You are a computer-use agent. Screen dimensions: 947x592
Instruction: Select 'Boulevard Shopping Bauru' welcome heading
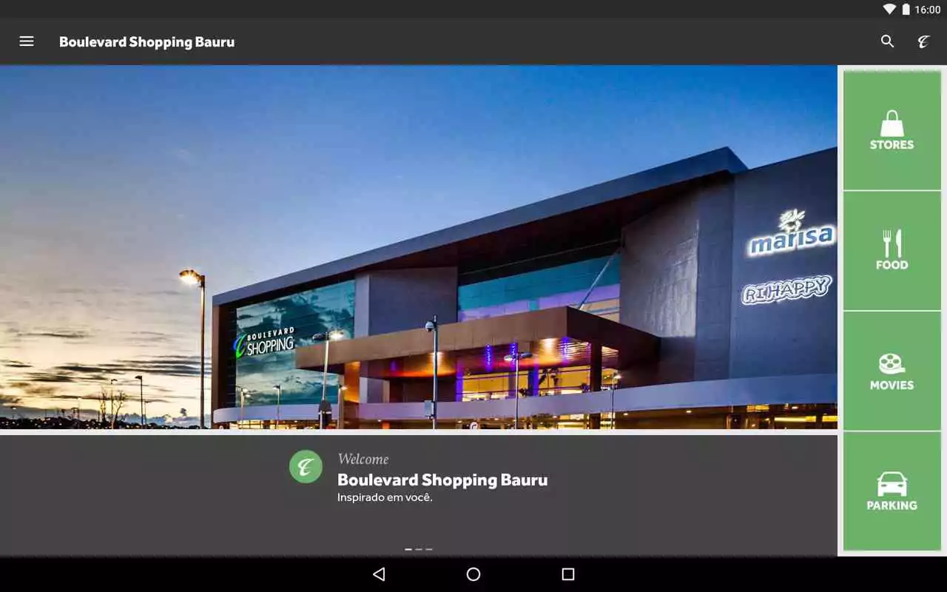pyautogui.click(x=442, y=480)
